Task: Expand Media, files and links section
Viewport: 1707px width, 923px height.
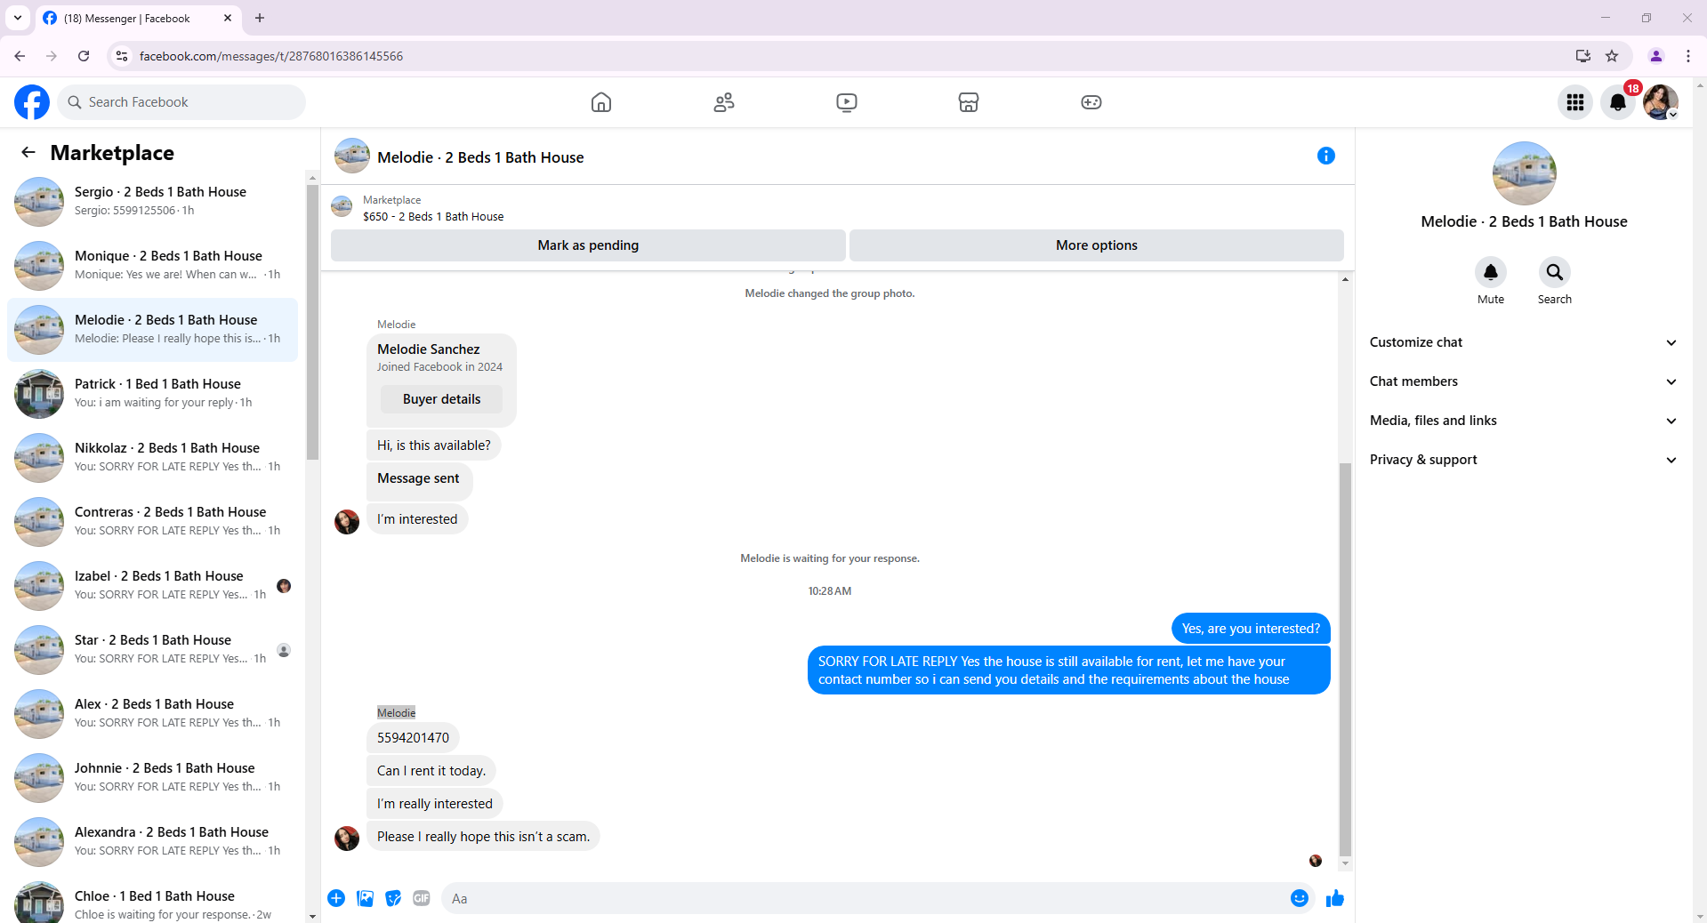Action: [1524, 421]
